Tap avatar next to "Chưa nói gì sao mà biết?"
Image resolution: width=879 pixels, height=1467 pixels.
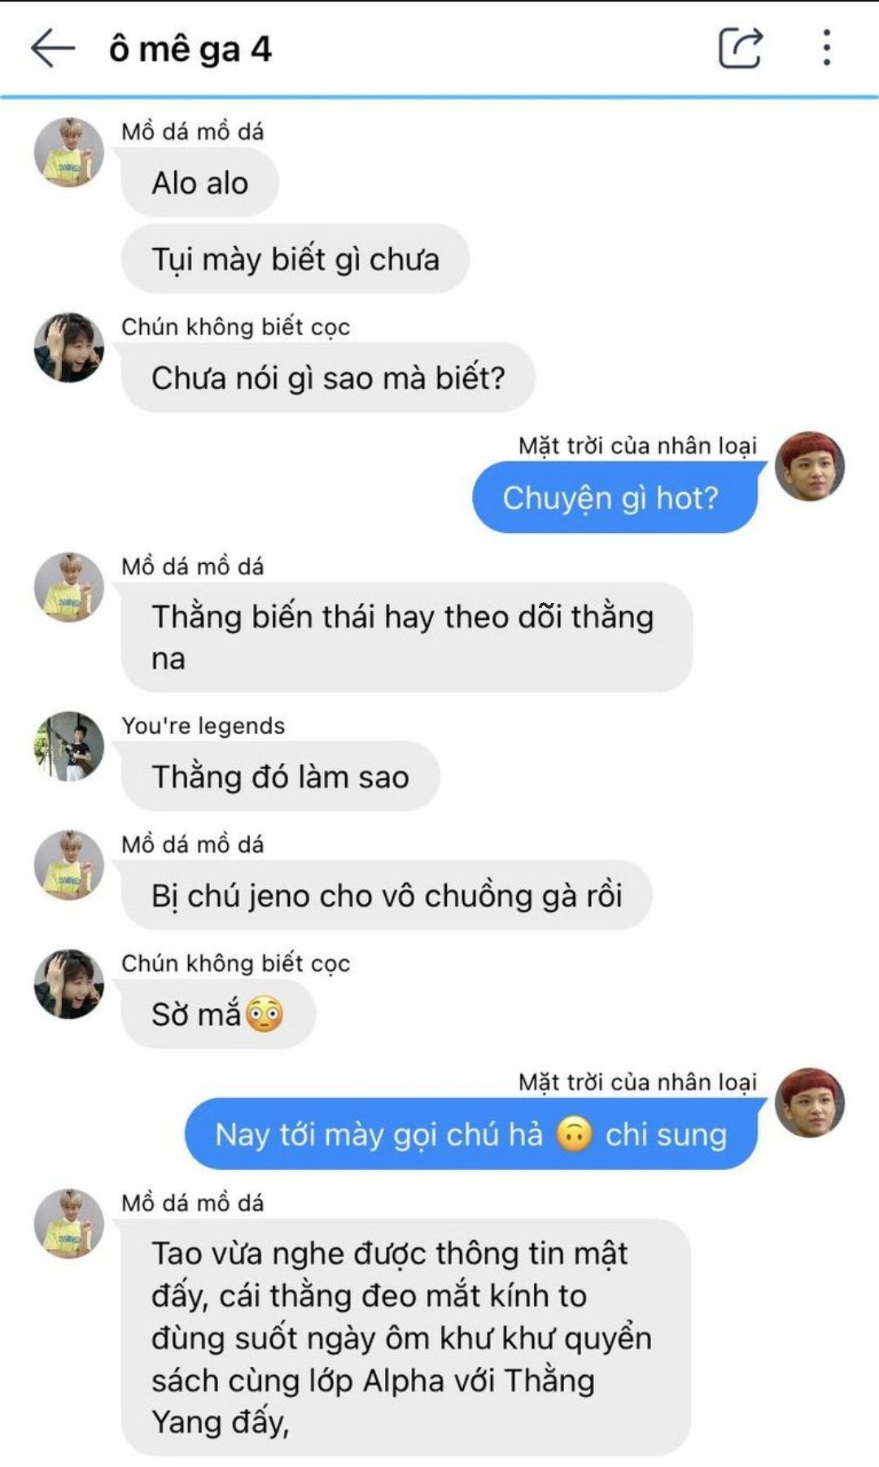pyautogui.click(x=69, y=347)
